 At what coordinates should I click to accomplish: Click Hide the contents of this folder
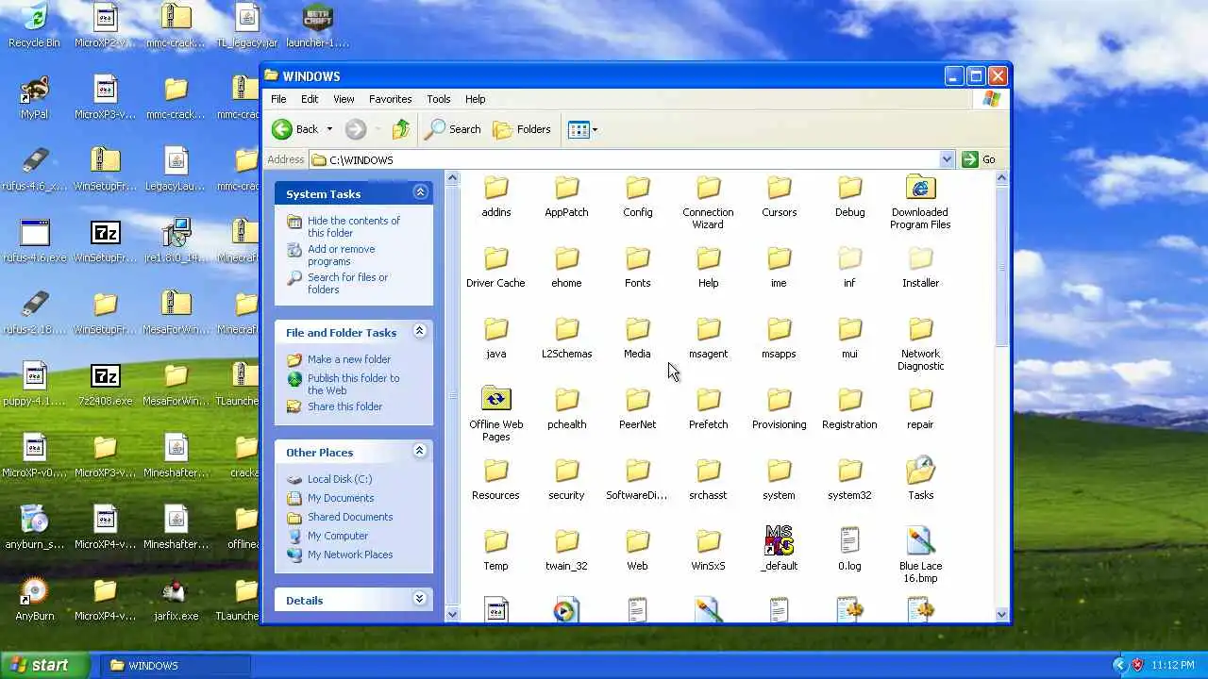click(x=354, y=226)
